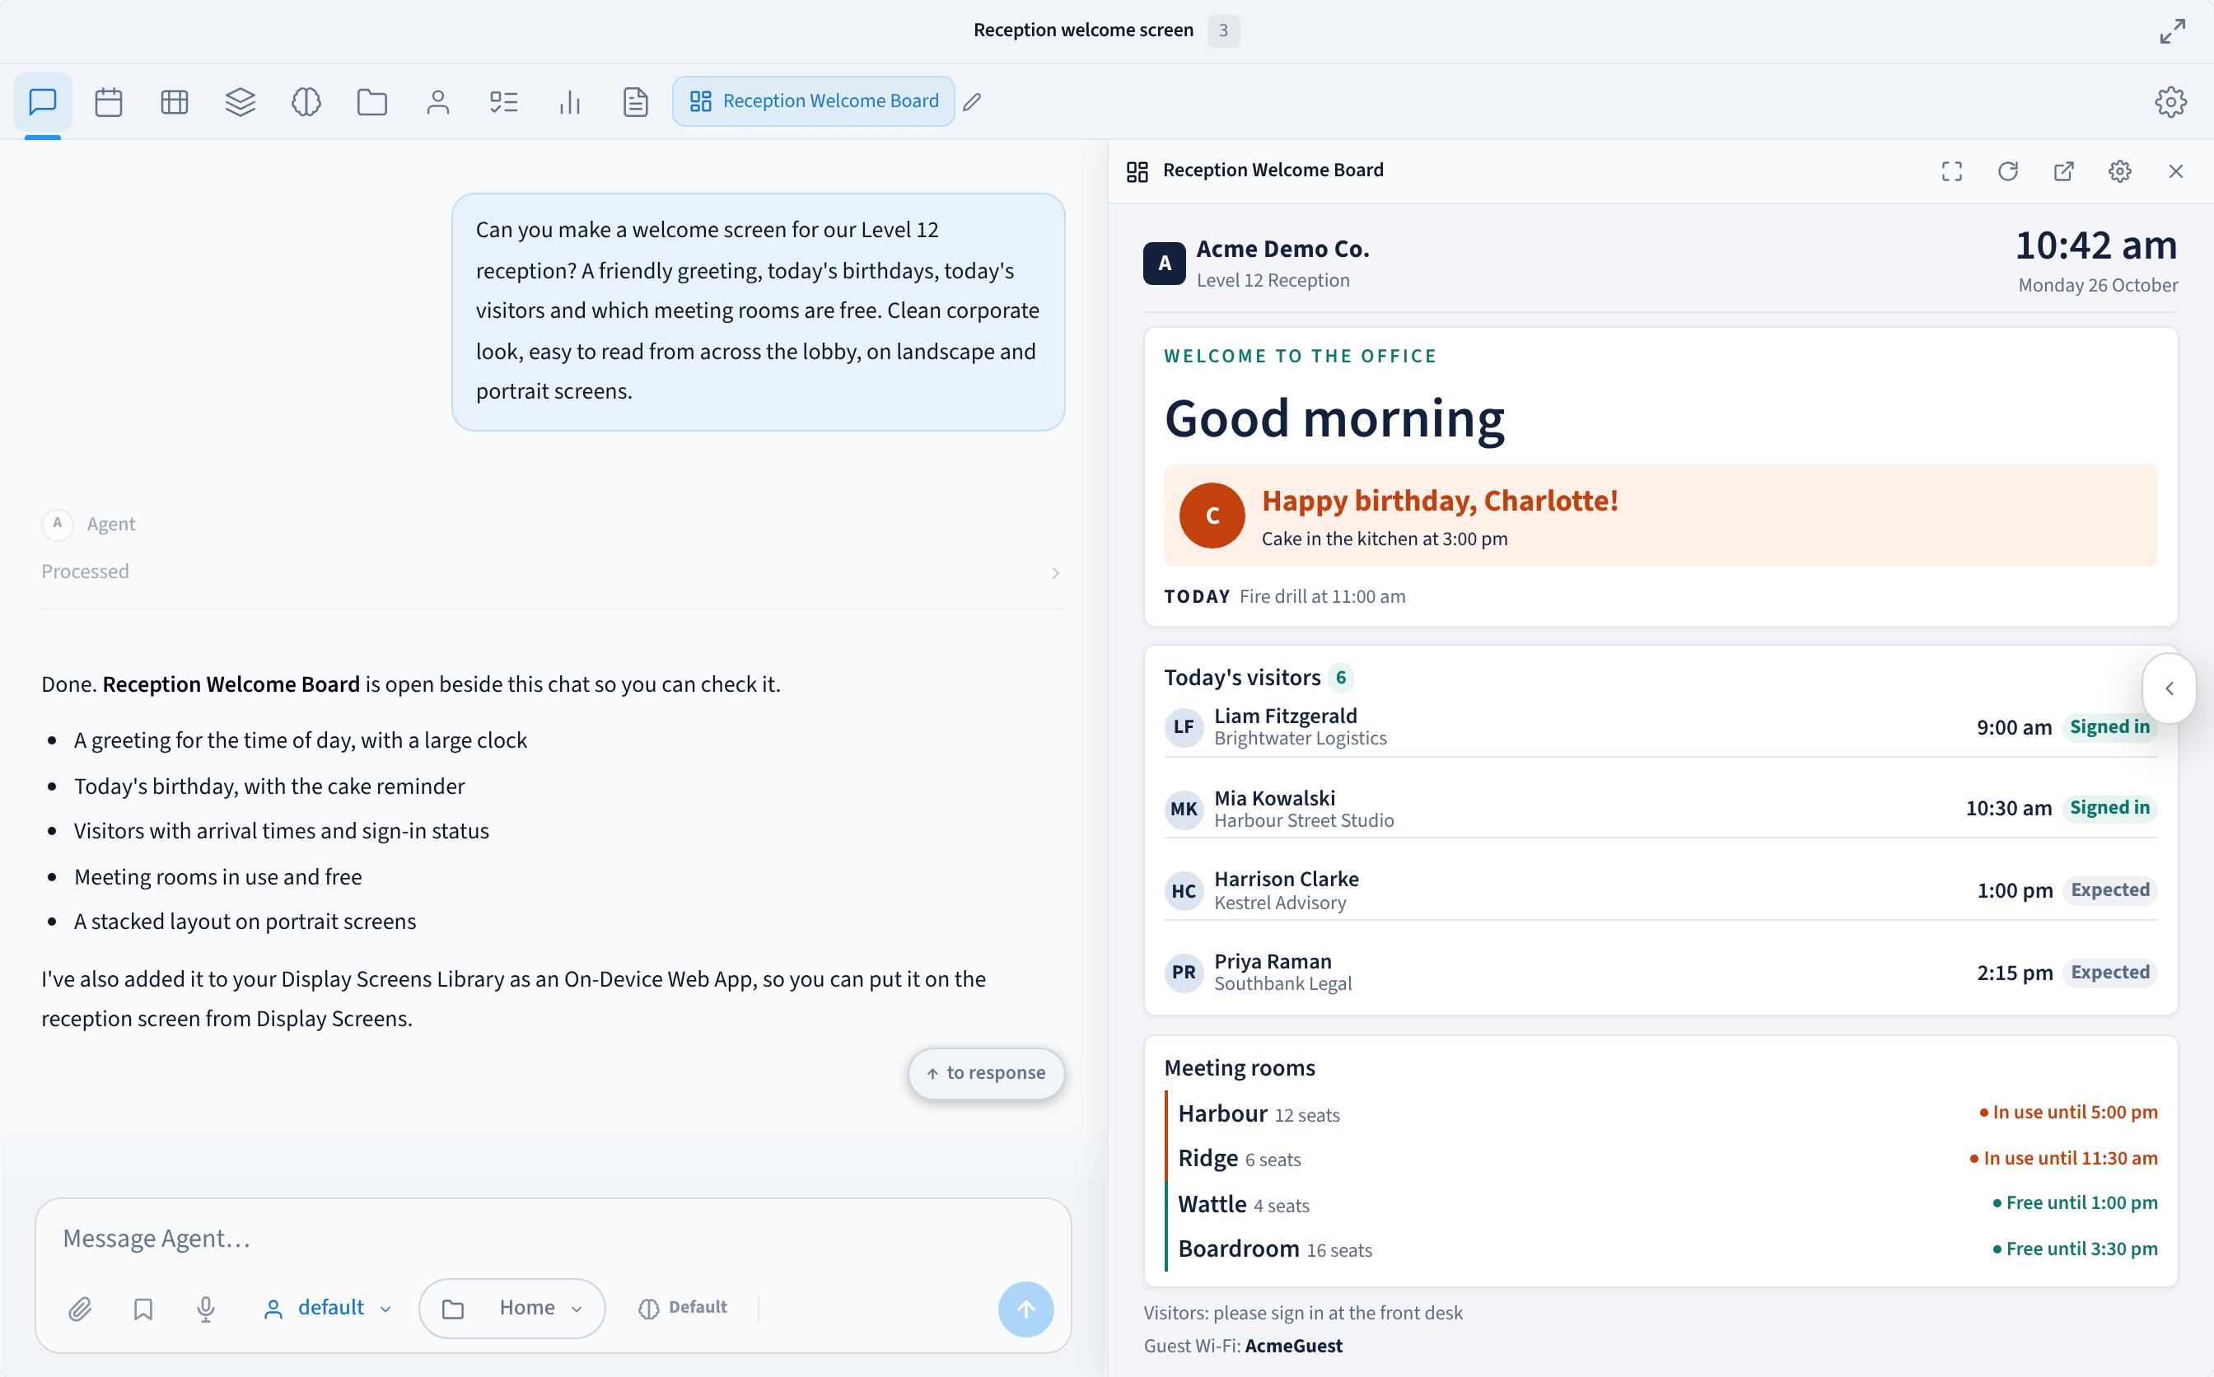Open the document icon in toolbar
This screenshot has width=2214, height=1377.
coord(636,101)
